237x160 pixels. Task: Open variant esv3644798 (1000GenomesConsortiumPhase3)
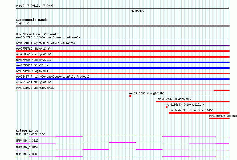pos(48,37)
